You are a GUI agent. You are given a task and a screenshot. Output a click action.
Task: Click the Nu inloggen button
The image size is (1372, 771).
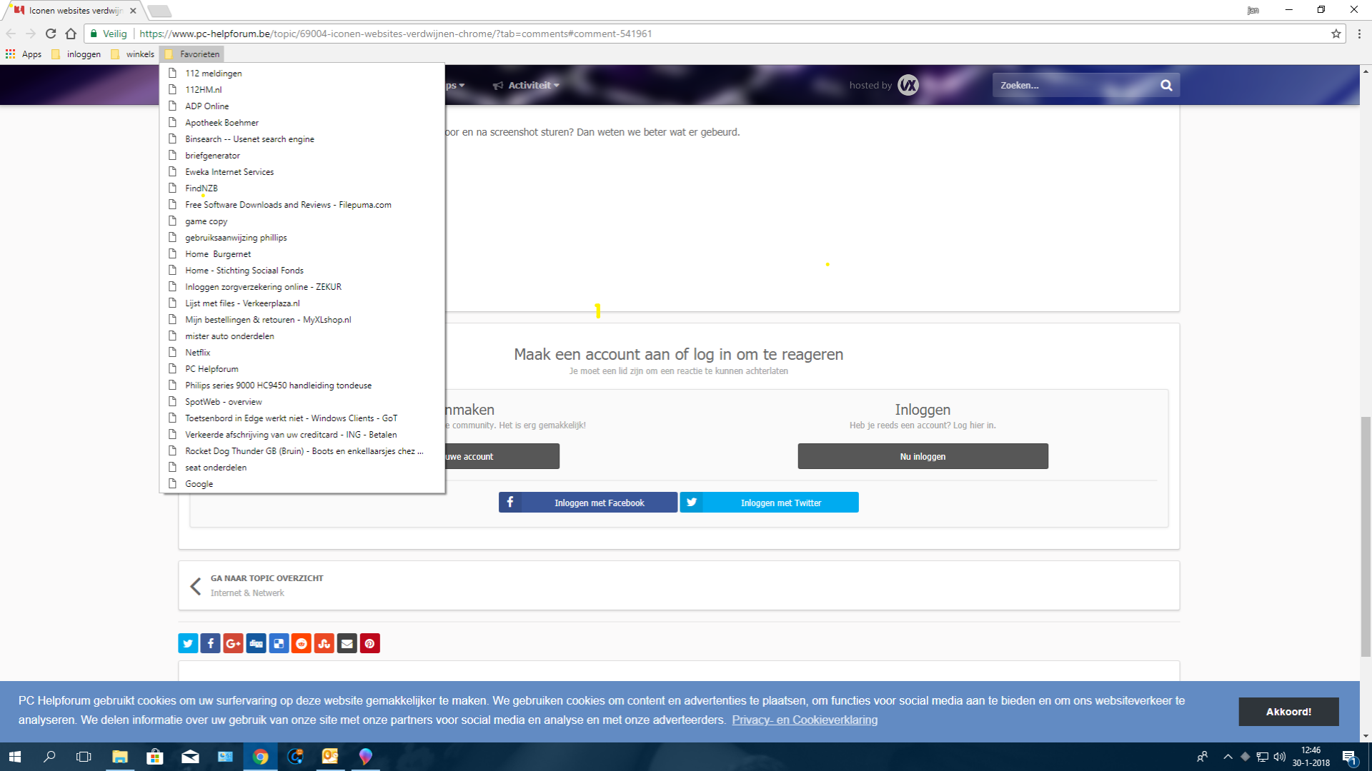(x=923, y=456)
